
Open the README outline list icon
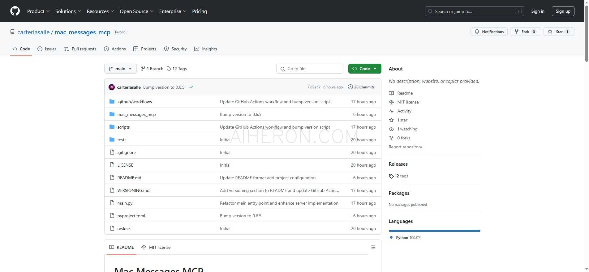click(x=373, y=247)
